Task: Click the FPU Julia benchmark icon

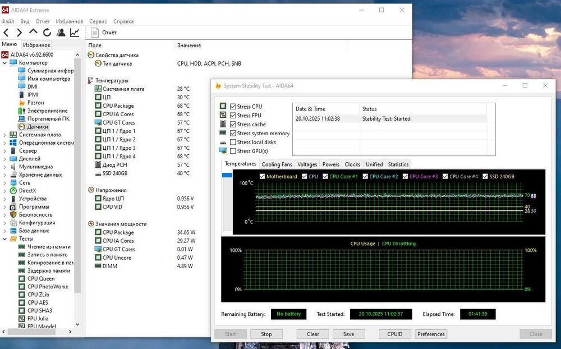Action: tap(22, 319)
